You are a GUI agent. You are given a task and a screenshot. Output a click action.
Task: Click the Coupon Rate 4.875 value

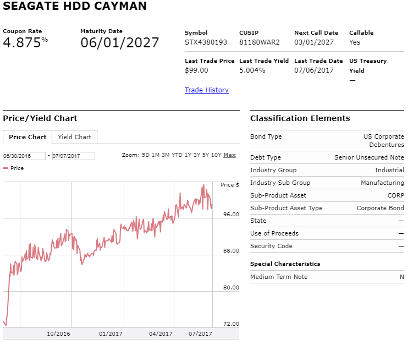click(23, 43)
